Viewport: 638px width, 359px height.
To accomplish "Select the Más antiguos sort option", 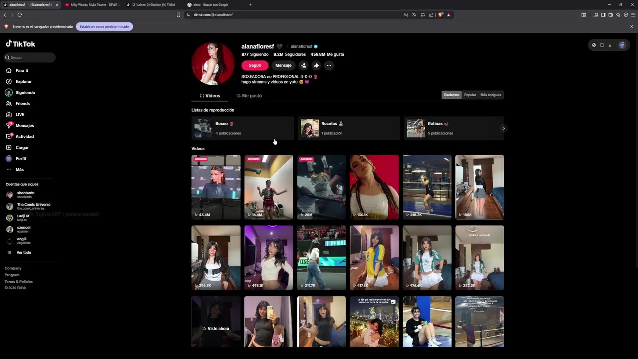I will point(491,95).
